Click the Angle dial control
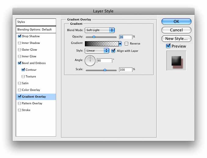The height and width of the screenshot is (158, 207). pyautogui.click(x=90, y=60)
